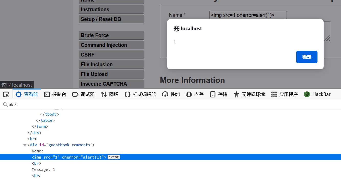Click the Inspector tab icon
The width and height of the screenshot is (341, 179).
pos(19,94)
